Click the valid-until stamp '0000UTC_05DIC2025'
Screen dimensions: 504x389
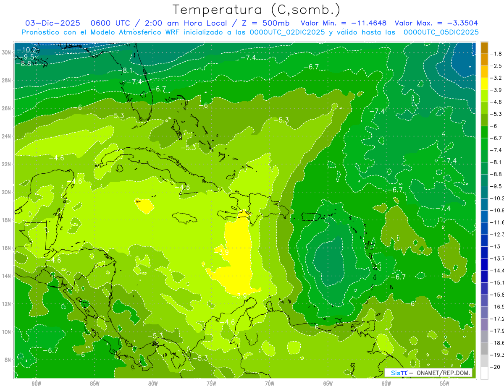[441, 32]
